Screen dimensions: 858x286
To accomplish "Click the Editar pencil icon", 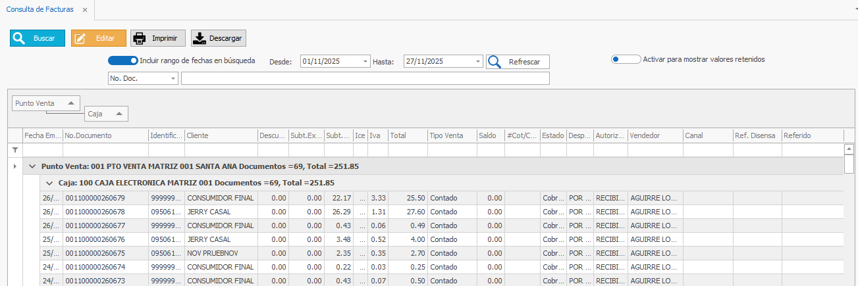I will coord(80,38).
